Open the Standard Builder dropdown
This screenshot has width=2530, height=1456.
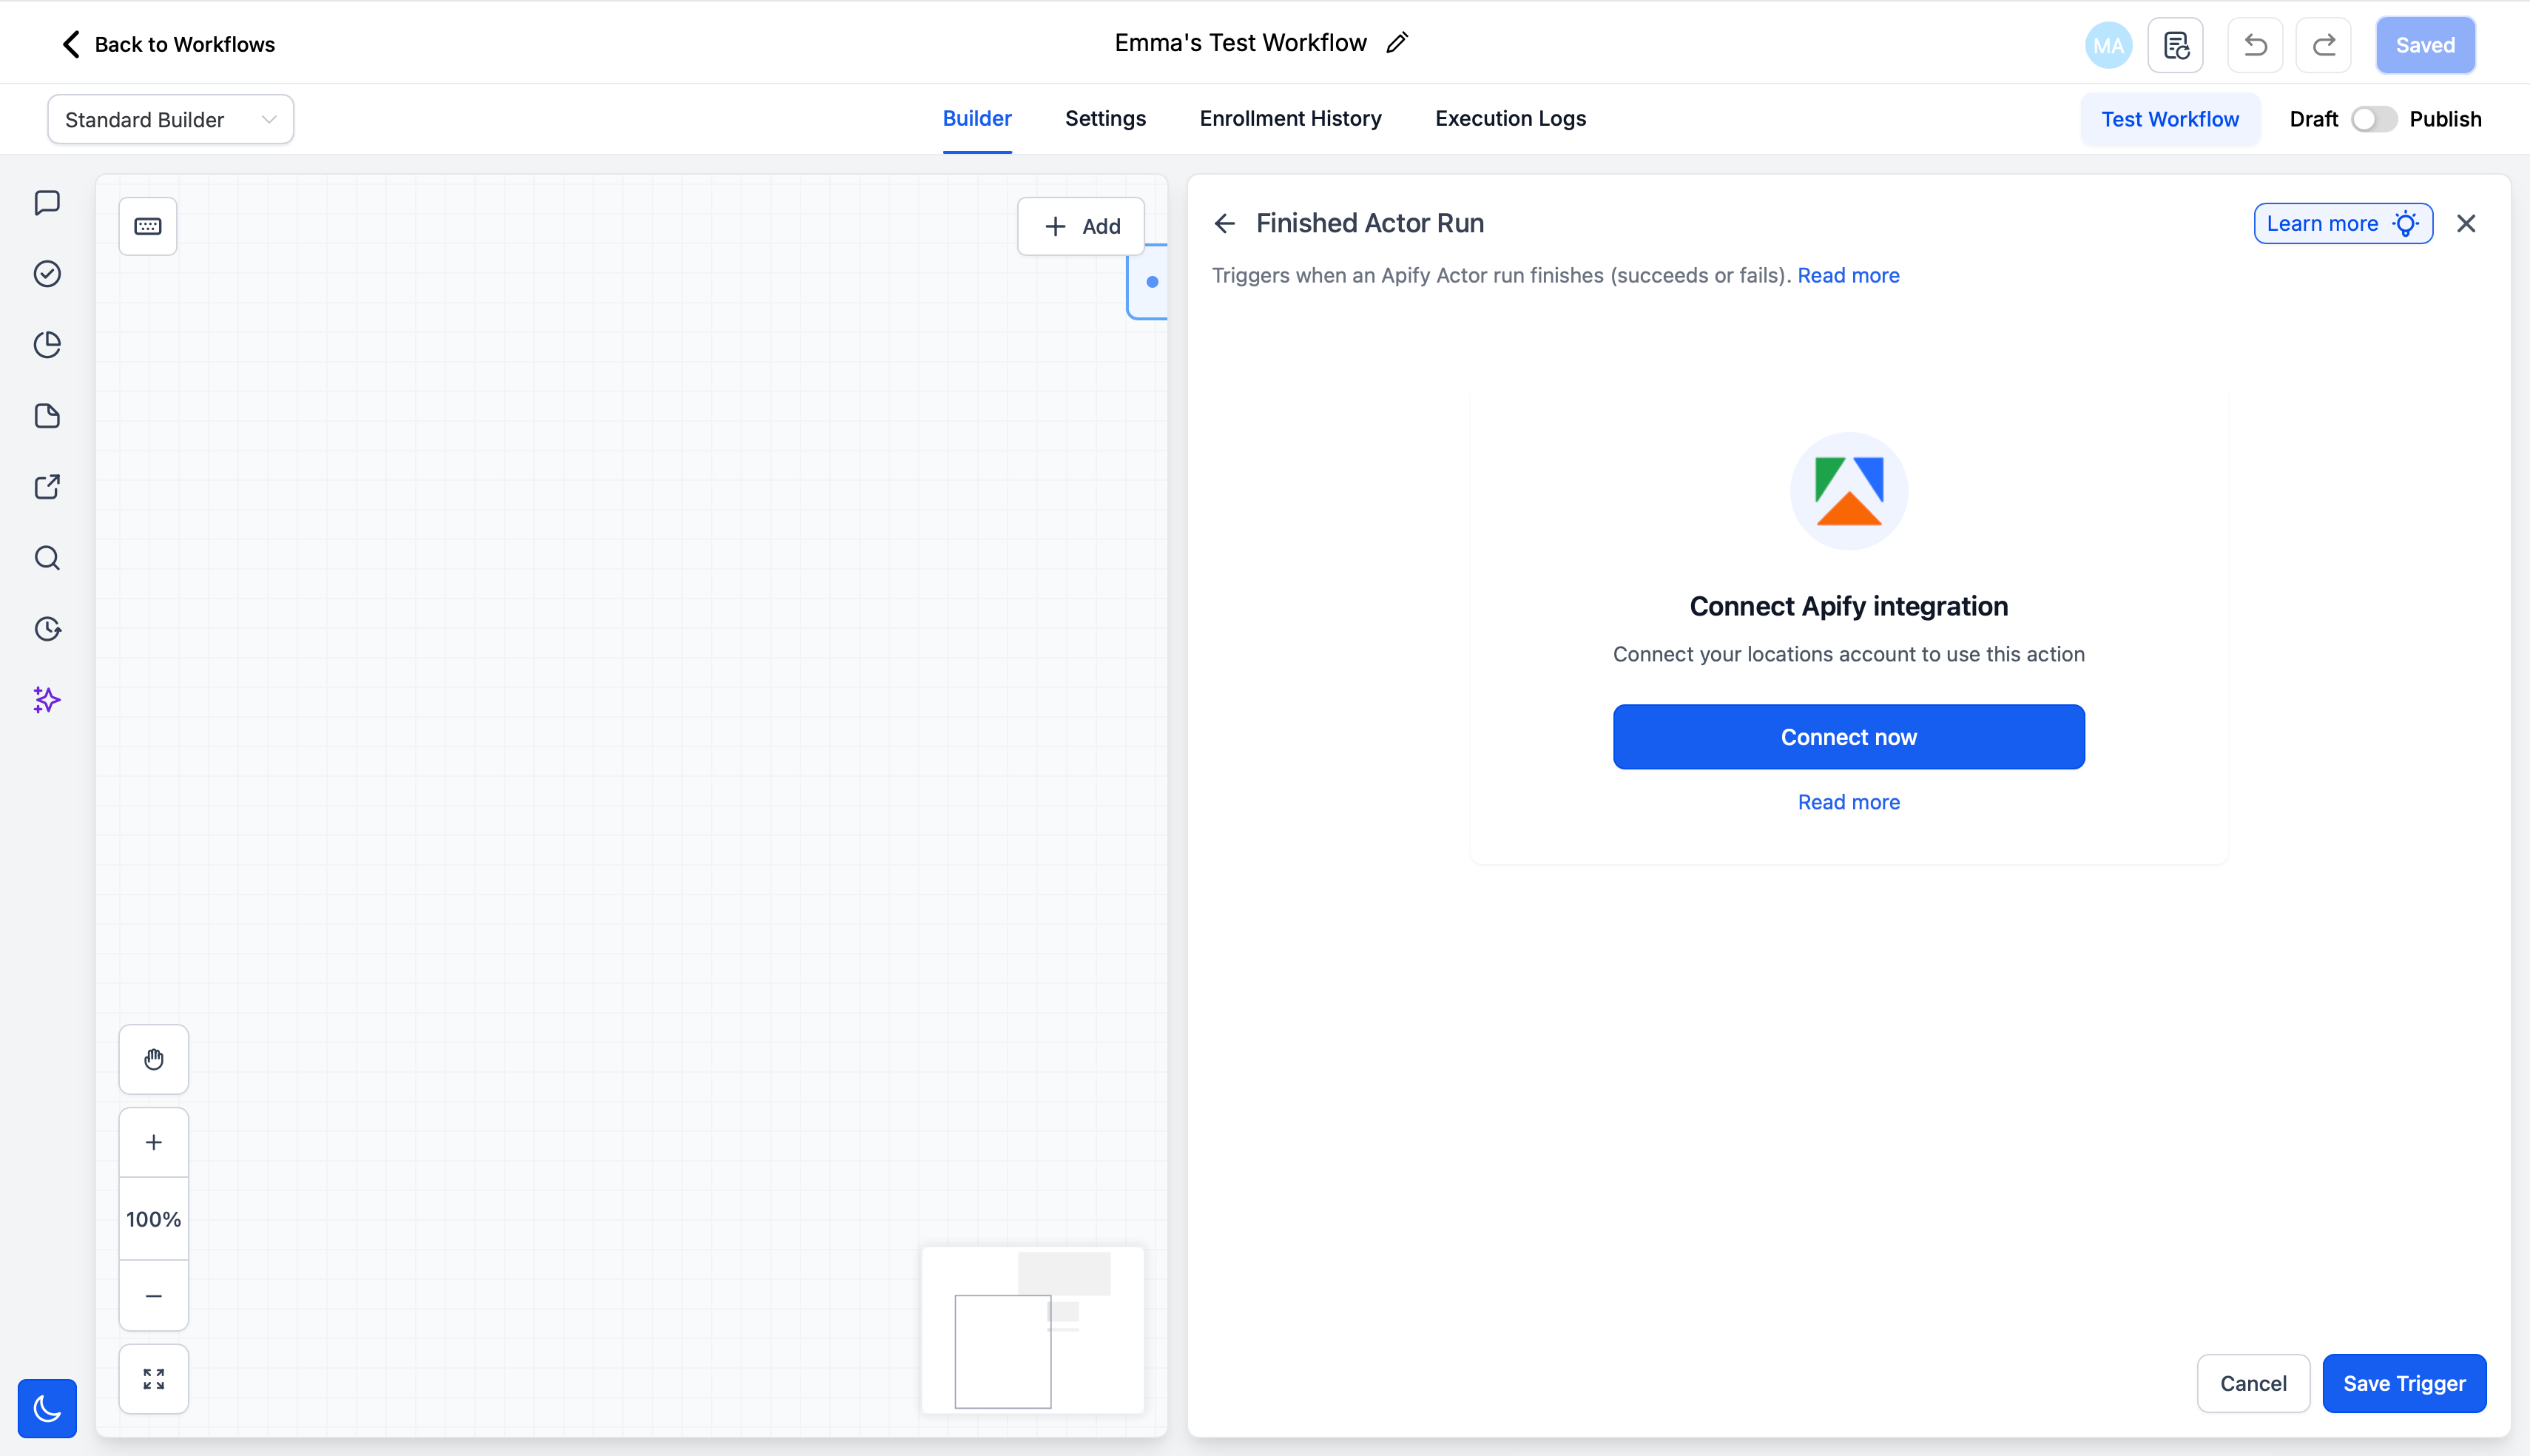pyautogui.click(x=170, y=120)
